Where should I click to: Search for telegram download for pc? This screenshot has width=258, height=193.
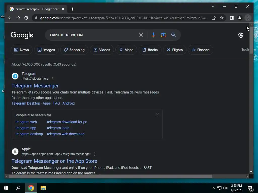pyautogui.click(x=67, y=122)
